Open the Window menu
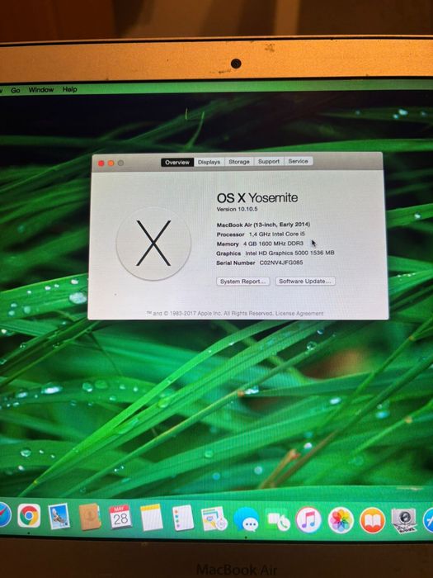 pos(41,89)
